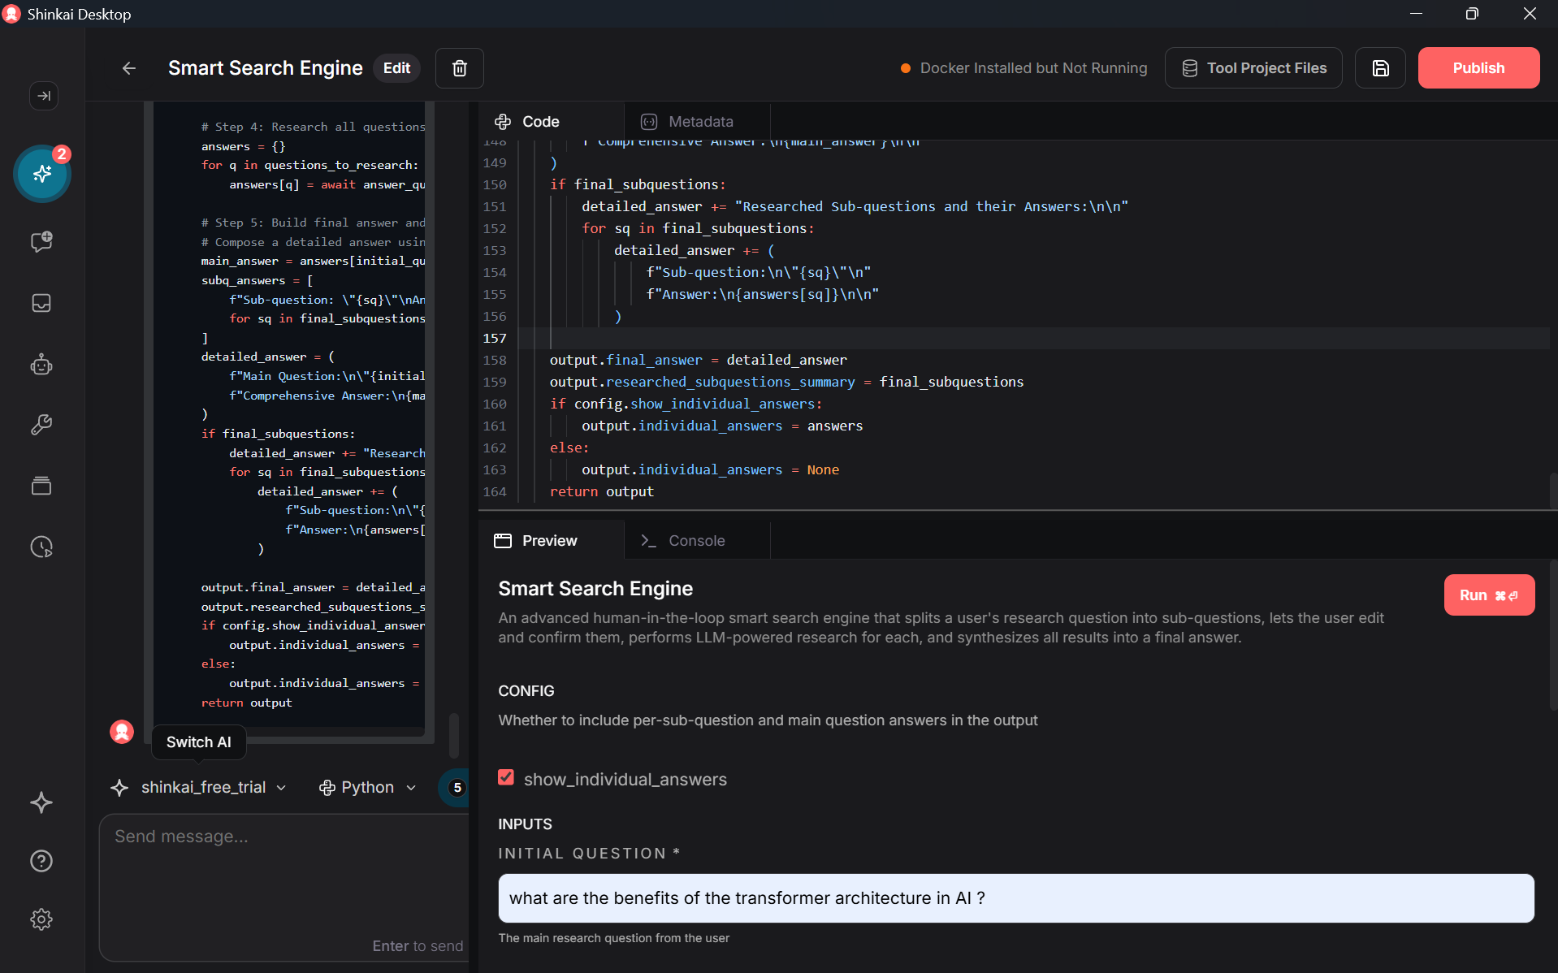1558x973 pixels.
Task: Open the inbox panel
Action: pos(41,303)
